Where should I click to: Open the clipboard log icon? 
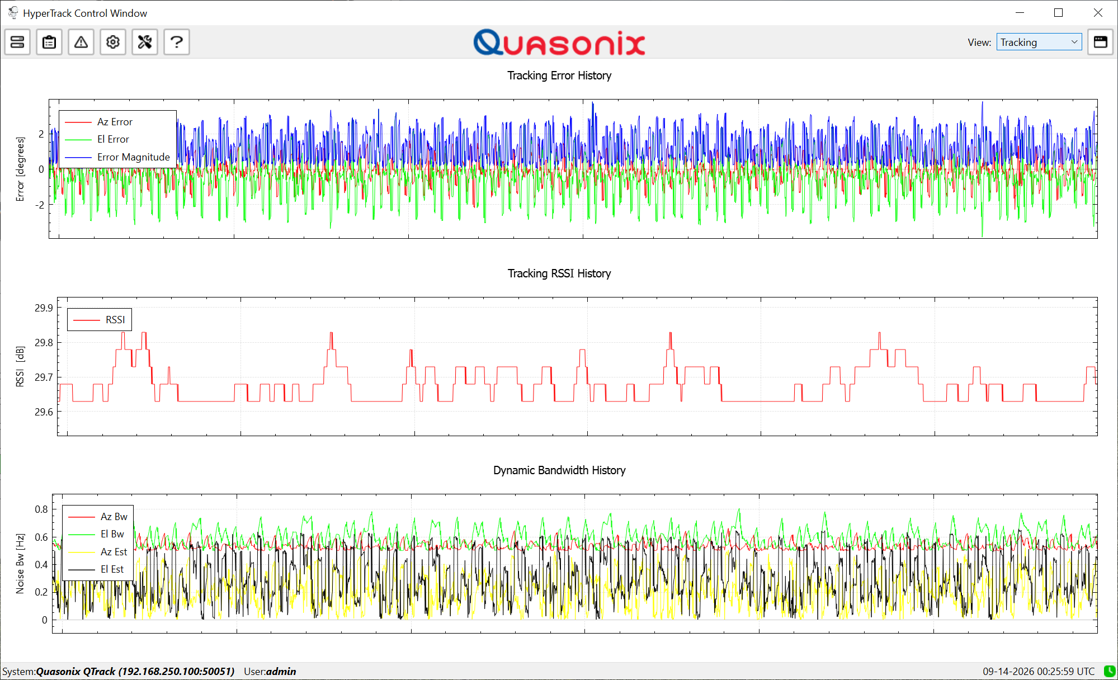49,42
